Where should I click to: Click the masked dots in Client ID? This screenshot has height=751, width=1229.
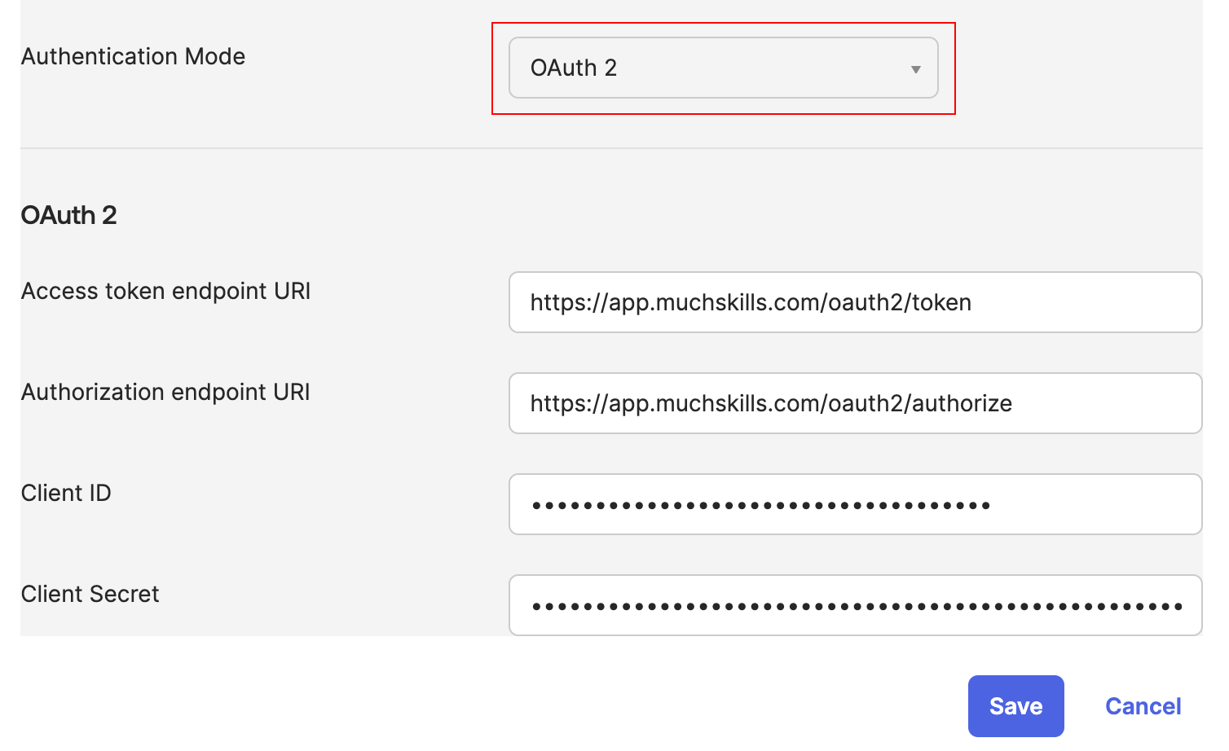(x=760, y=506)
